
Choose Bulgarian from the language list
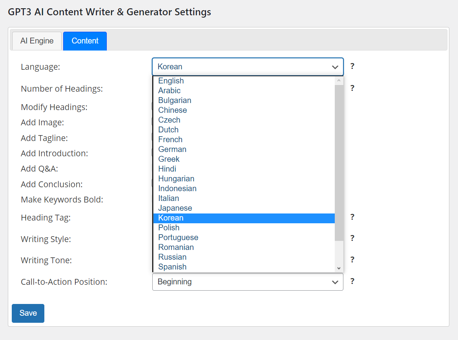tap(244, 100)
